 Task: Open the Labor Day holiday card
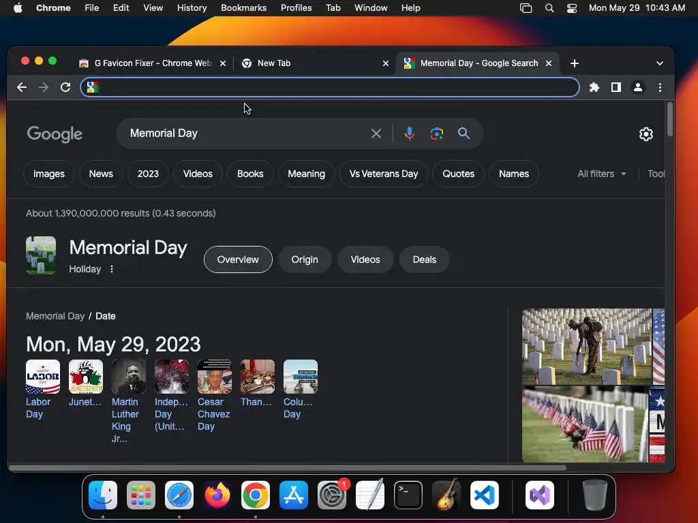[x=43, y=389]
